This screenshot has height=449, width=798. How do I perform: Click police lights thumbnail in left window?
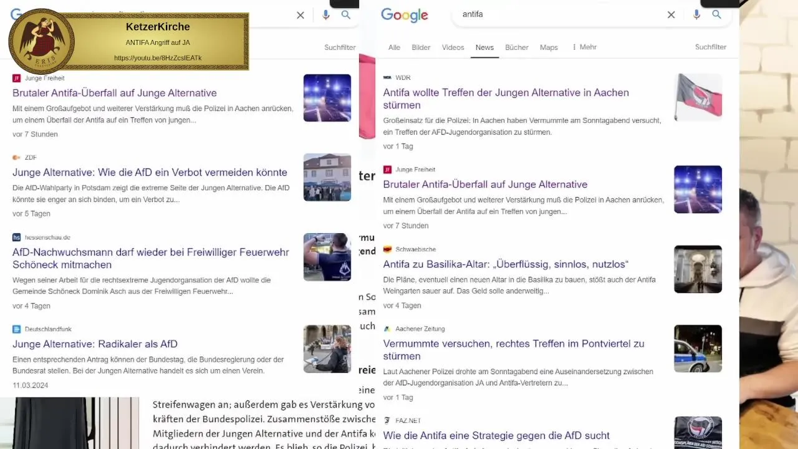327,98
